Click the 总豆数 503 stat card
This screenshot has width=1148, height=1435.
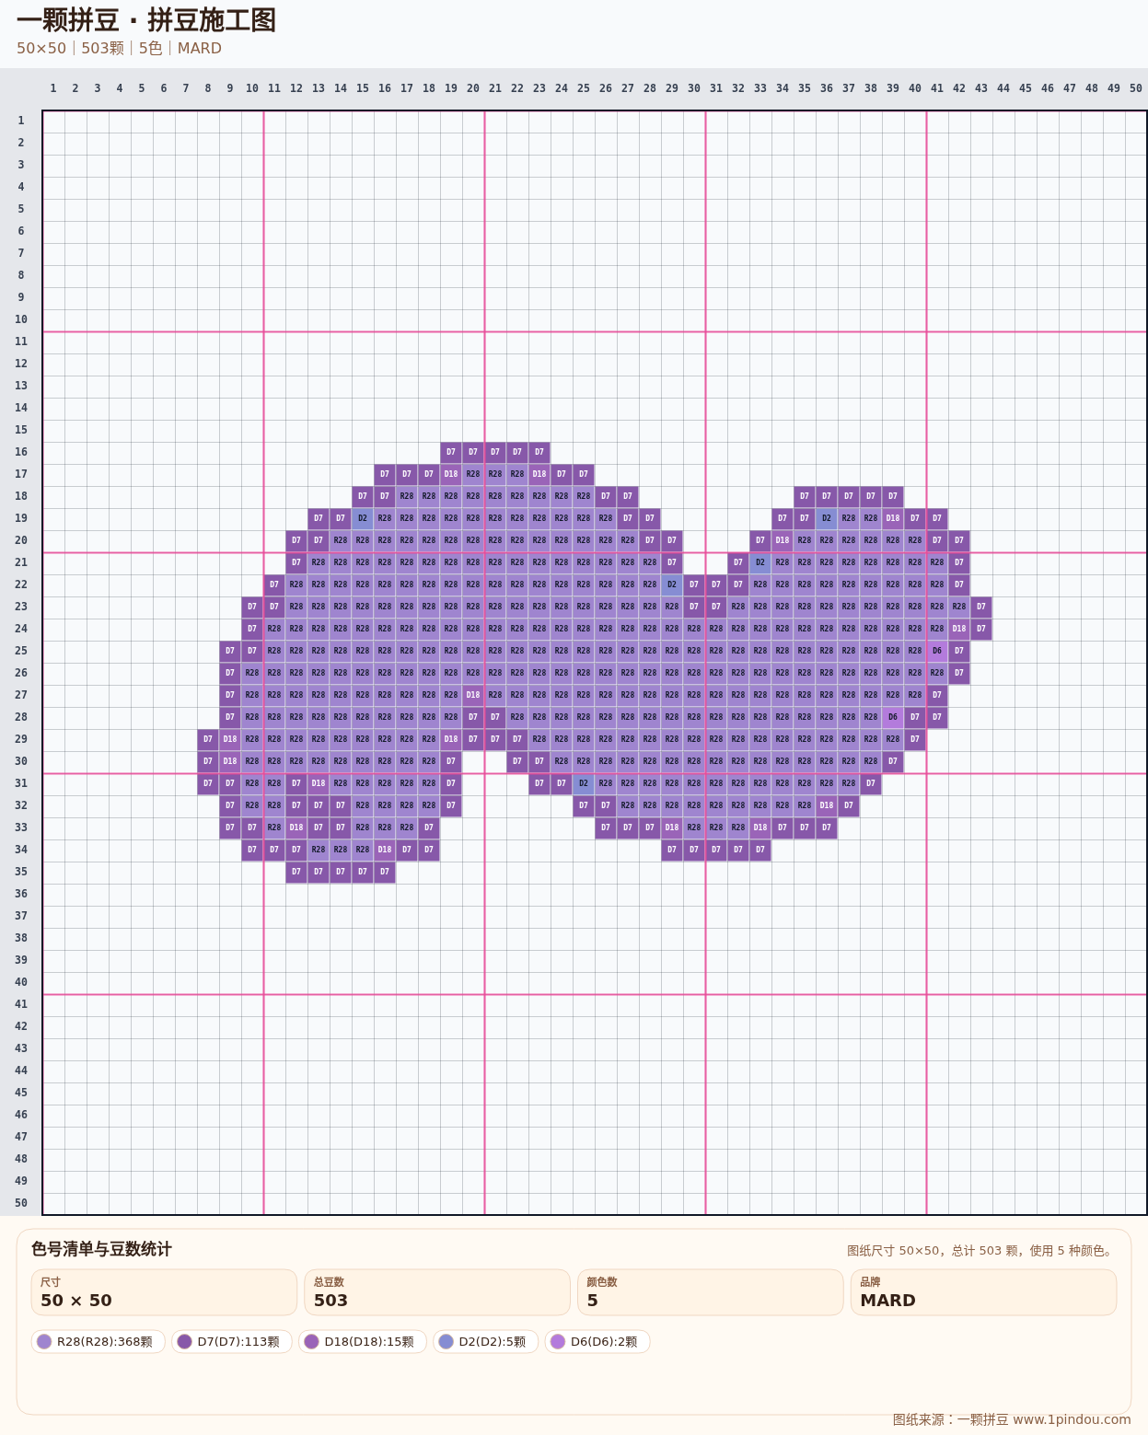437,1292
